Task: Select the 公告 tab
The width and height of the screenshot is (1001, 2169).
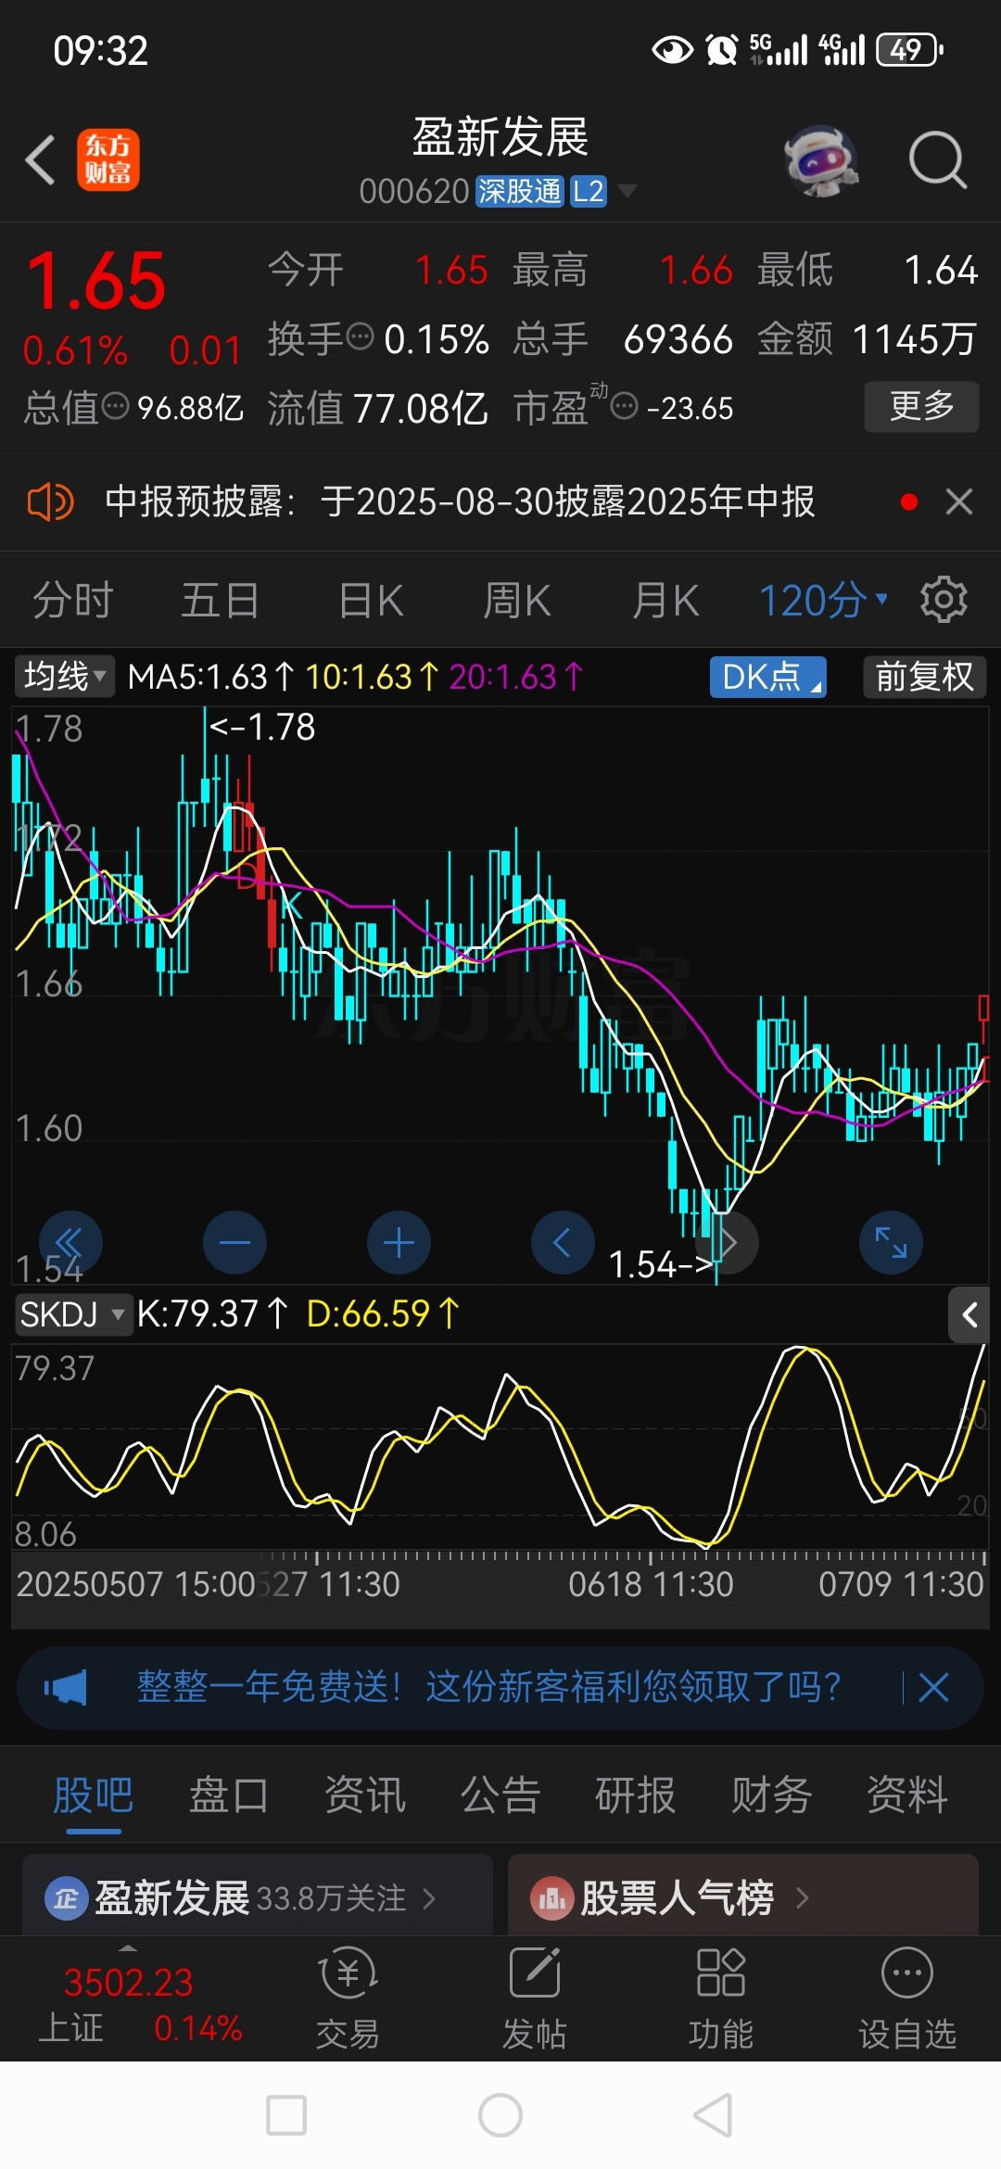Action: pos(500,1795)
